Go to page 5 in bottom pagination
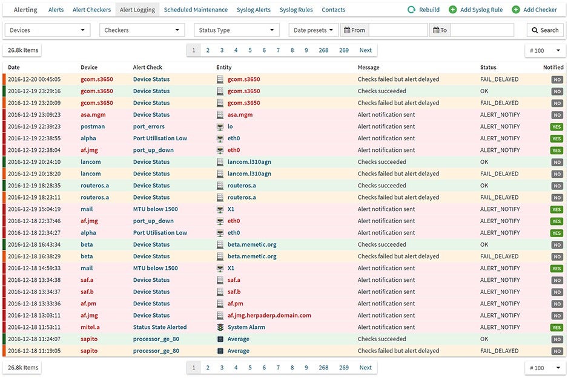Image resolution: width=568 pixels, height=378 pixels. pyautogui.click(x=250, y=368)
